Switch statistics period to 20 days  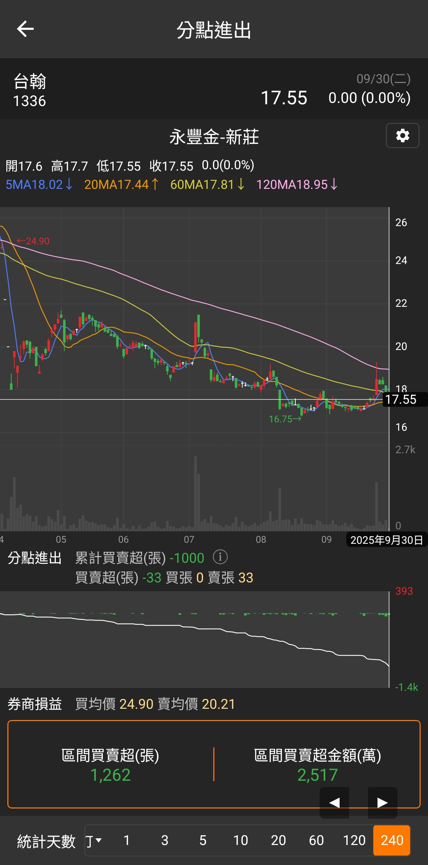[279, 841]
